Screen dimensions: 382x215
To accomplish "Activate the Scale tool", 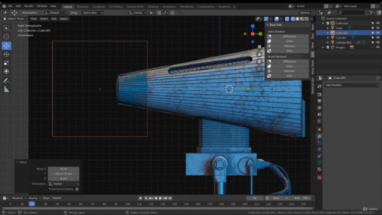I will tap(7, 63).
